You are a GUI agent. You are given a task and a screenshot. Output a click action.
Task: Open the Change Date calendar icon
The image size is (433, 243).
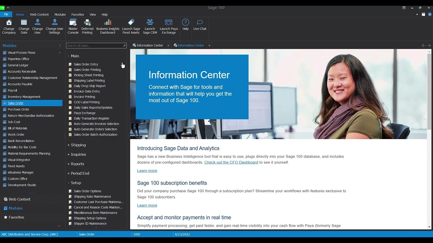[x=24, y=23]
